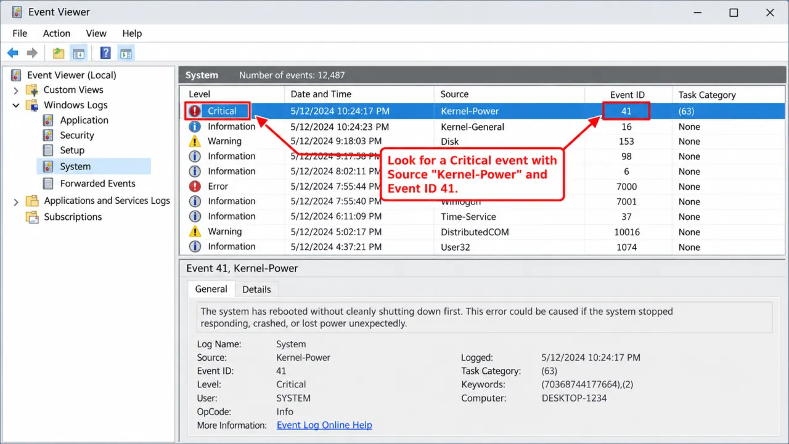Screen dimensions: 789x444
Task: Select Subscriptions in the tree
Action: point(73,217)
